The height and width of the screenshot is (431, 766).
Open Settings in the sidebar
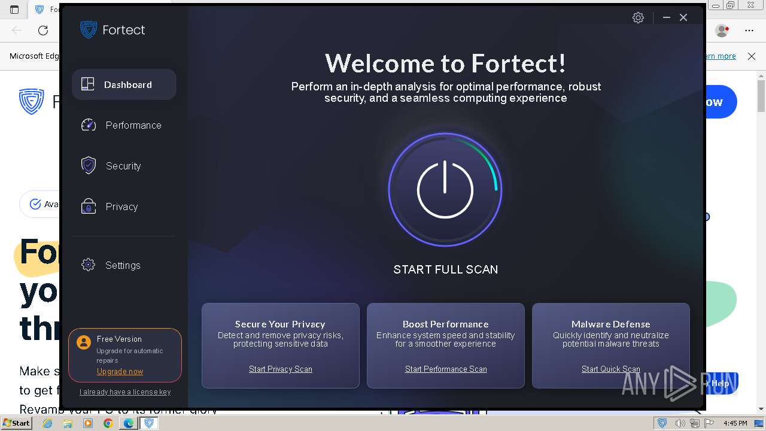pyautogui.click(x=124, y=265)
